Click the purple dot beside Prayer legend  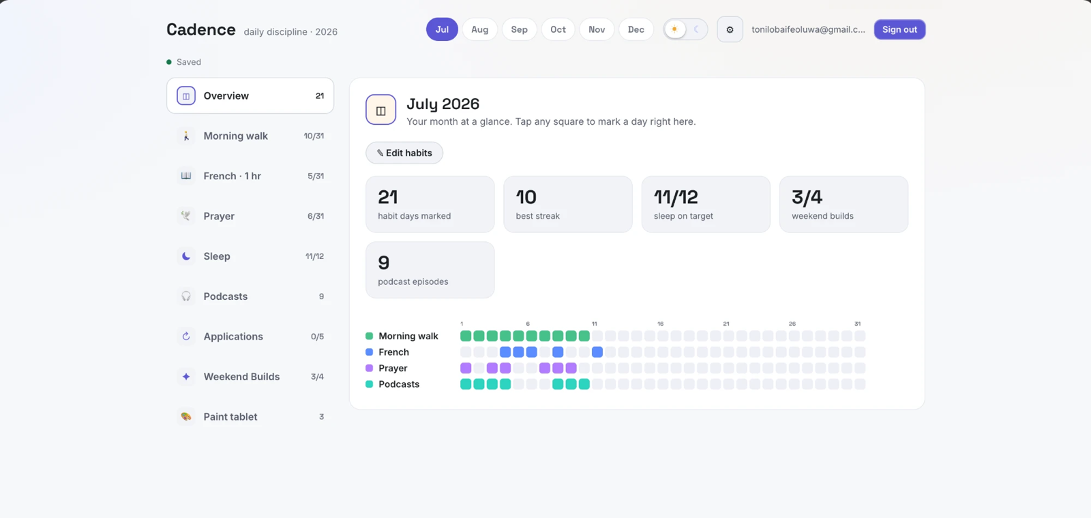[x=370, y=368]
